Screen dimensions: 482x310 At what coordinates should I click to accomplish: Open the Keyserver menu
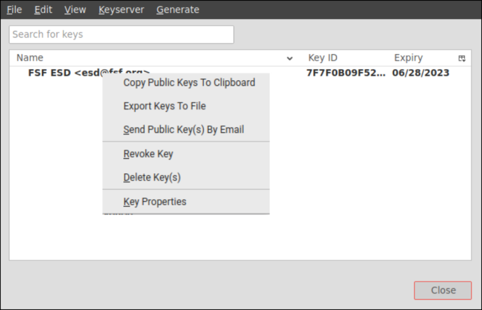(121, 10)
